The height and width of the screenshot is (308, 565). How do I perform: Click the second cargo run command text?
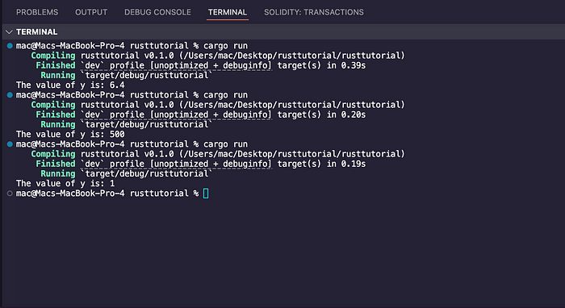point(225,95)
